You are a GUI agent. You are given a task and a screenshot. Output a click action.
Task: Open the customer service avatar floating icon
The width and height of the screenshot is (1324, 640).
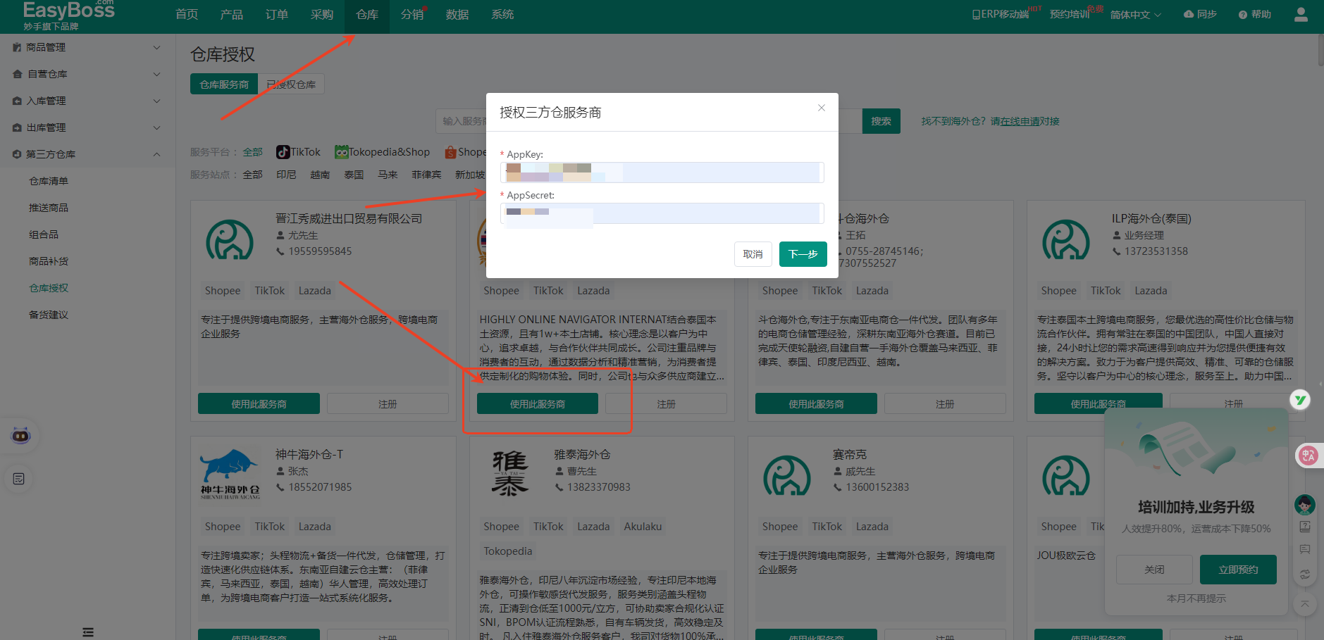coord(1305,505)
